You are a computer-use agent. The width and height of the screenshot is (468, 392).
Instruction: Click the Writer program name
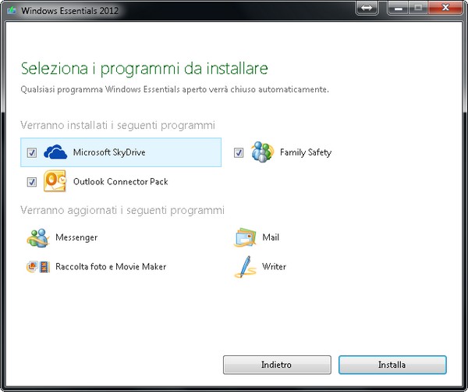[x=274, y=266]
